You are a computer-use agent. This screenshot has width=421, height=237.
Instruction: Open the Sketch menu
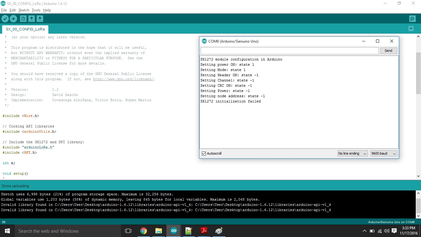(24, 10)
